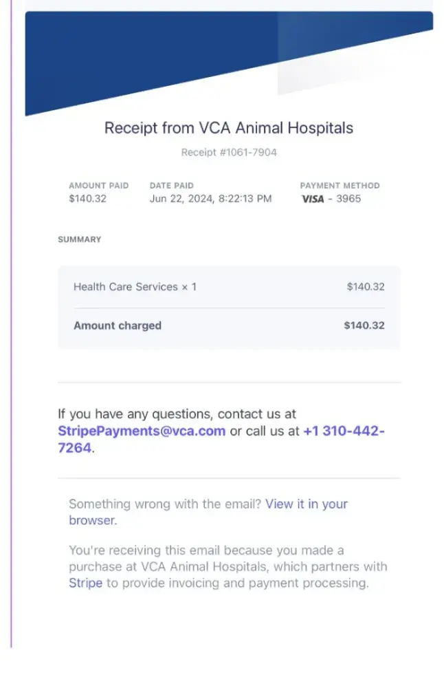The height and width of the screenshot is (688, 444).
Task: Click card ending digits 3965
Action: pos(348,199)
